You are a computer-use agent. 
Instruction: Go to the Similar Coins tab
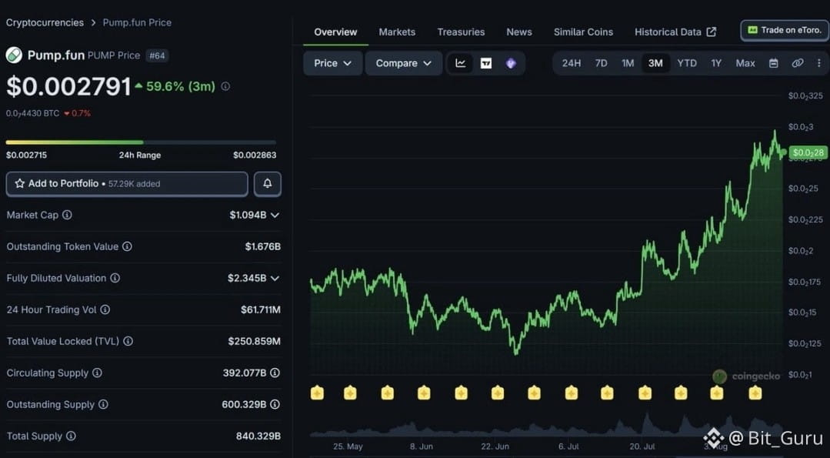click(x=583, y=32)
